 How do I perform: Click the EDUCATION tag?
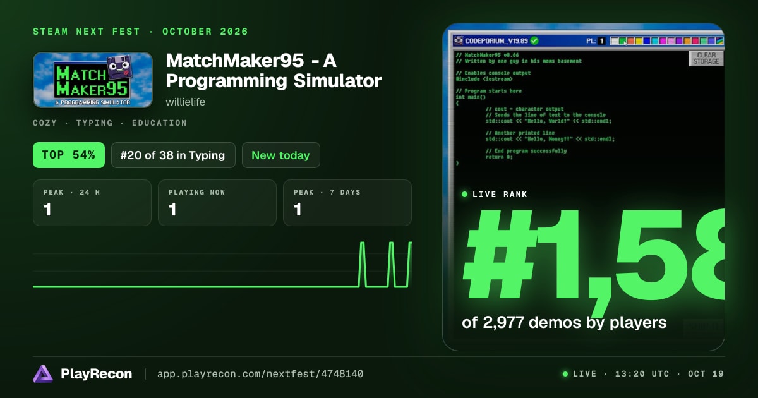point(159,123)
